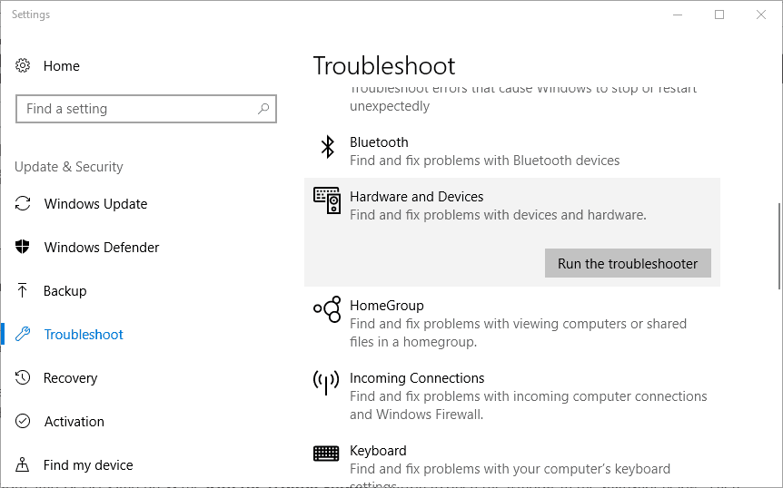783x488 pixels.
Task: Expand the Bluetooth troubleshooter entry
Action: pyautogui.click(x=511, y=151)
